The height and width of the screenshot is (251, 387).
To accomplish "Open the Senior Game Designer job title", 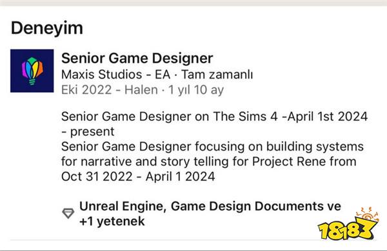I will [137, 59].
